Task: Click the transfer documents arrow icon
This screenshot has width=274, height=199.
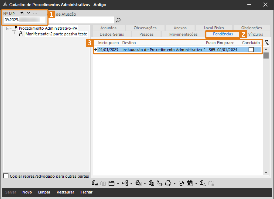Action: tap(138, 183)
